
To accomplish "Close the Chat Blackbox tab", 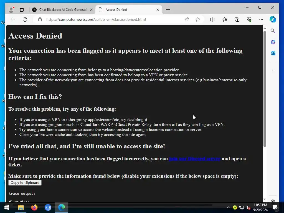I will (92, 10).
